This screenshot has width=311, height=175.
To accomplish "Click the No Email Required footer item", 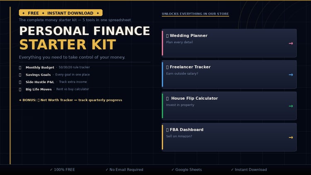I will 124,170.
